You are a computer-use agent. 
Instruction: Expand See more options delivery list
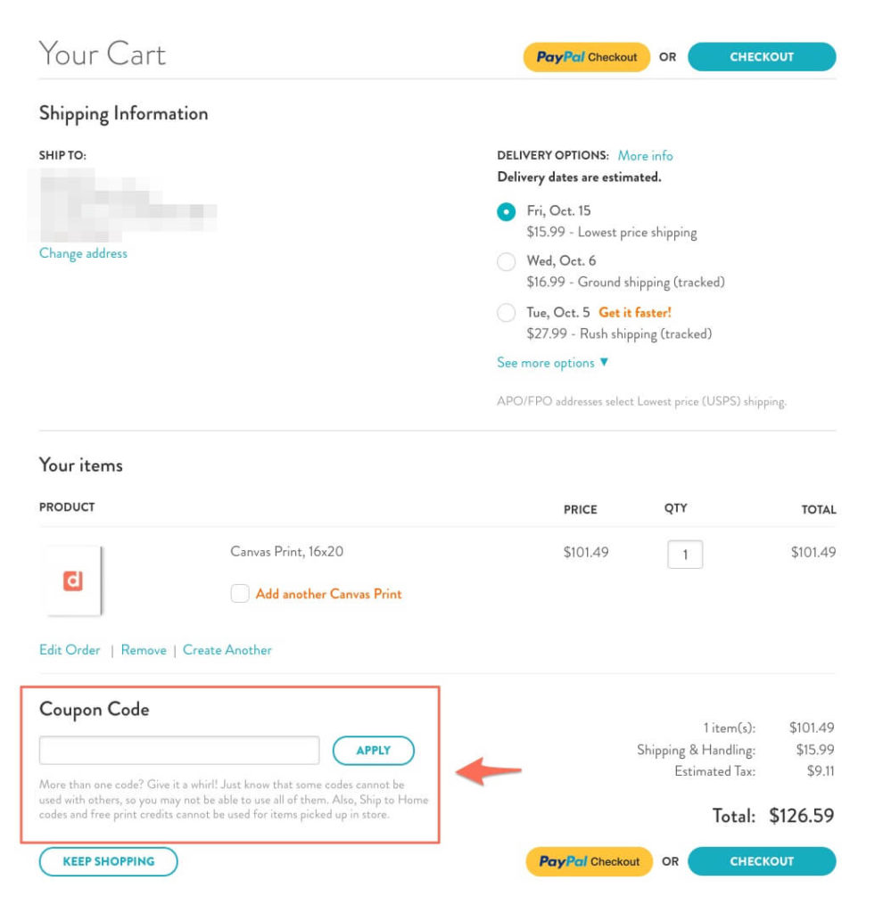545,363
